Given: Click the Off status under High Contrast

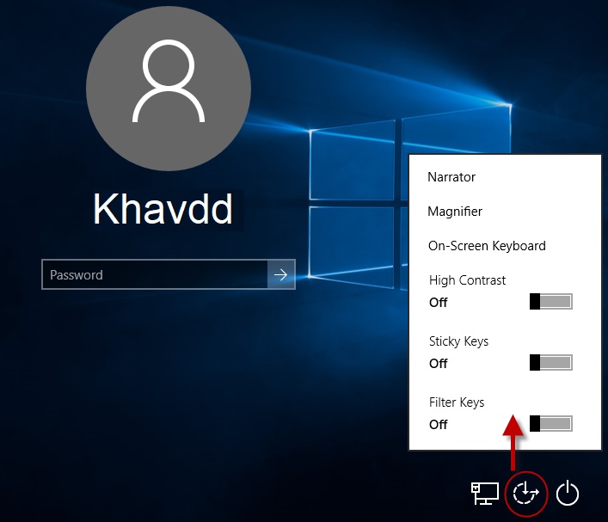Looking at the screenshot, I should click(x=439, y=303).
